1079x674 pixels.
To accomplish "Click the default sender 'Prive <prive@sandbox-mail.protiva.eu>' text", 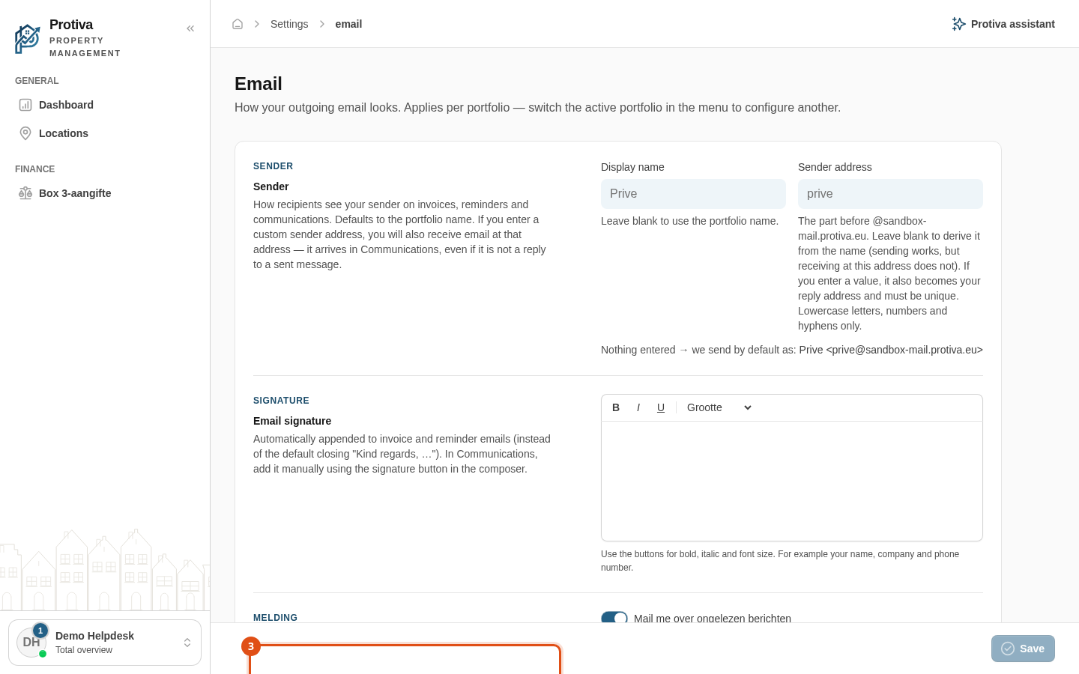I will click(x=891, y=350).
